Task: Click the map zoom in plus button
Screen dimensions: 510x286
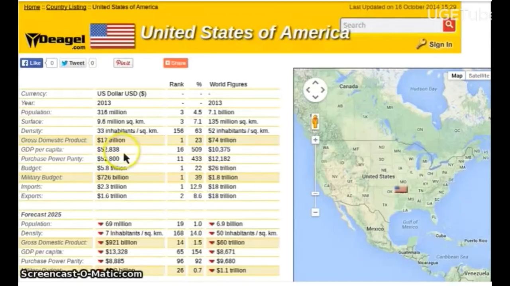Action: point(315,140)
